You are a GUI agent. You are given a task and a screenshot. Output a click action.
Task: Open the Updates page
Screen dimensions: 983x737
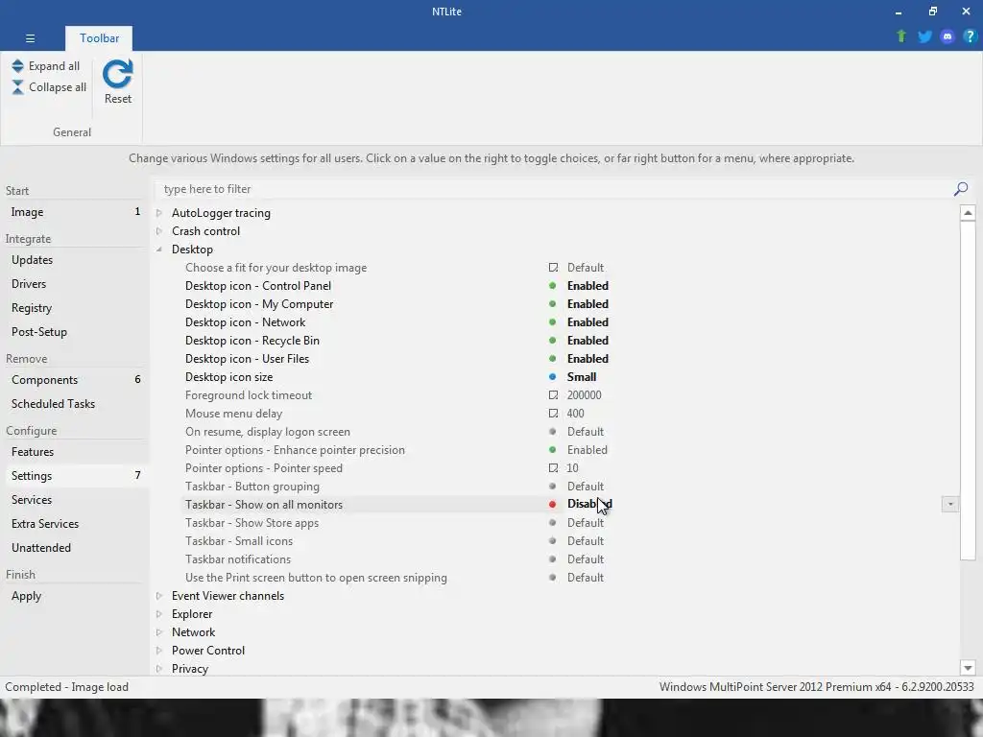pyautogui.click(x=75, y=259)
